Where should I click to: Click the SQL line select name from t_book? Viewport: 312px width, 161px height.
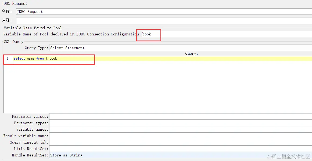(35, 58)
